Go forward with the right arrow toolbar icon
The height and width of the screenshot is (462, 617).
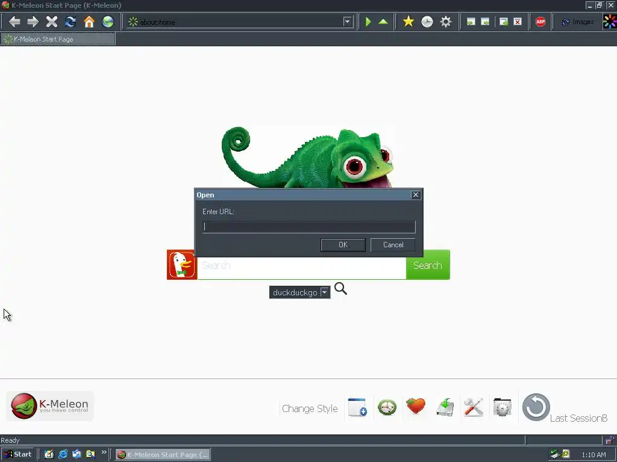pyautogui.click(x=33, y=22)
